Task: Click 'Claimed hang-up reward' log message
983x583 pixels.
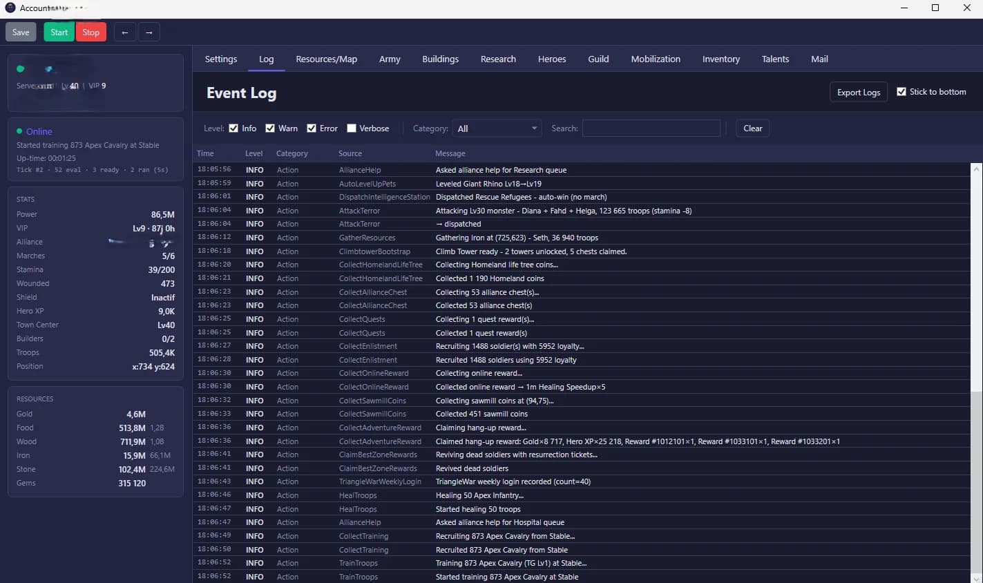Action: click(x=638, y=441)
